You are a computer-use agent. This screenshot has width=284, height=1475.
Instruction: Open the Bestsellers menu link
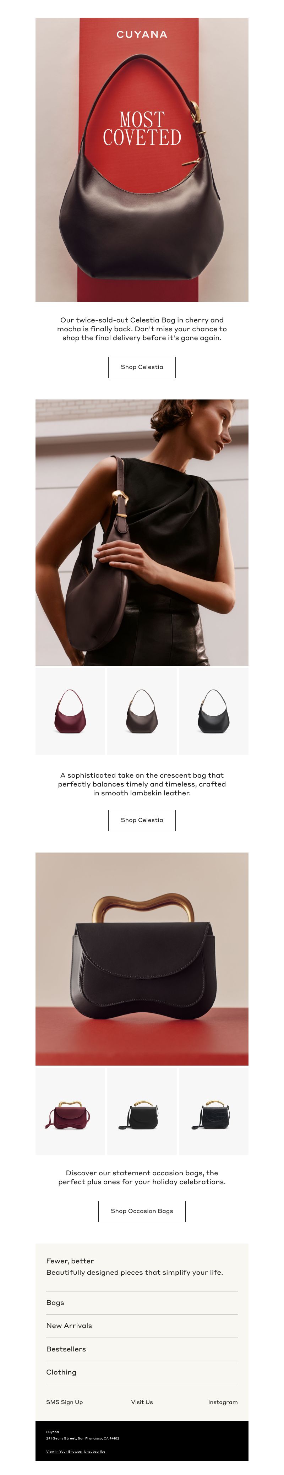pos(141,1349)
